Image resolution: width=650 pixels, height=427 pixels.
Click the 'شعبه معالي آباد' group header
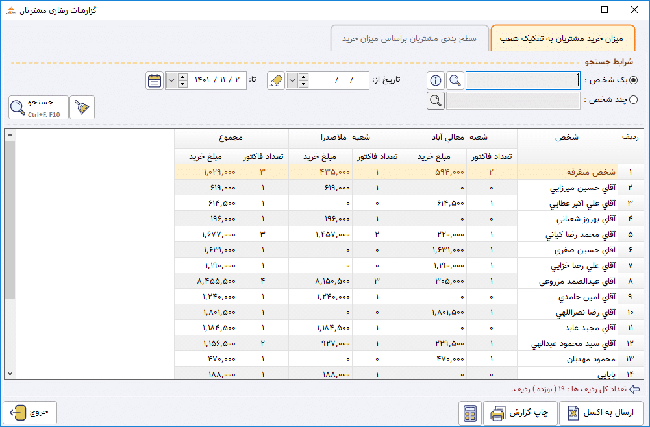pos(460,138)
